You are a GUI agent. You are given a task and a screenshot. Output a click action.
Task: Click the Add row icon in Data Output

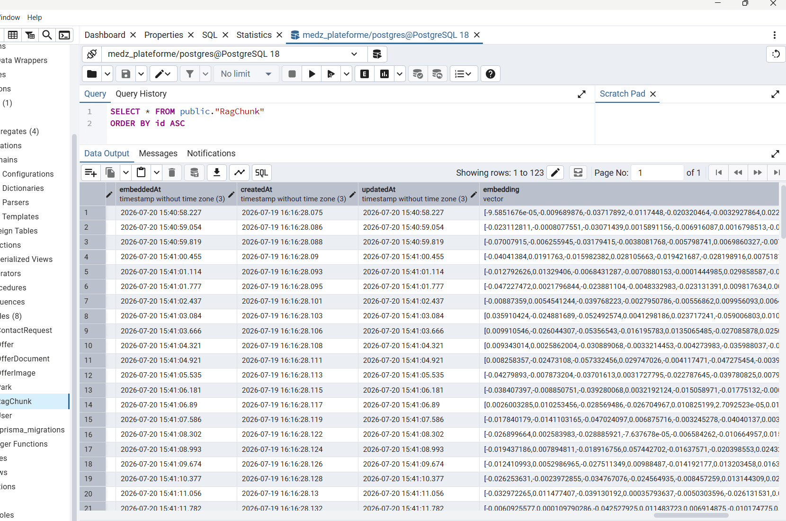[x=91, y=173]
